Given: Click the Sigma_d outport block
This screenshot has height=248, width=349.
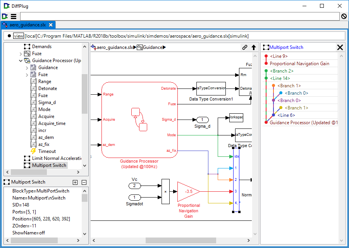Looking at the screenshot, I should coord(202,120).
